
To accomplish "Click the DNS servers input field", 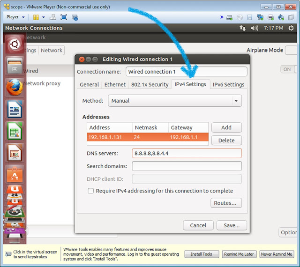I will [187, 153].
